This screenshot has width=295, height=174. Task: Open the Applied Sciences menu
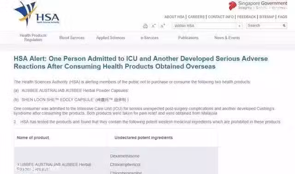point(111,38)
